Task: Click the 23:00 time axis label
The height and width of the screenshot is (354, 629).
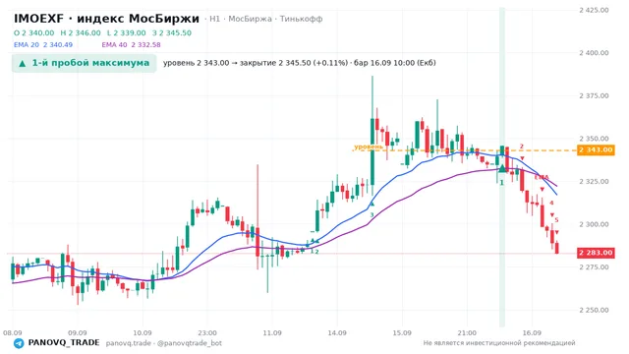Action: point(207,333)
